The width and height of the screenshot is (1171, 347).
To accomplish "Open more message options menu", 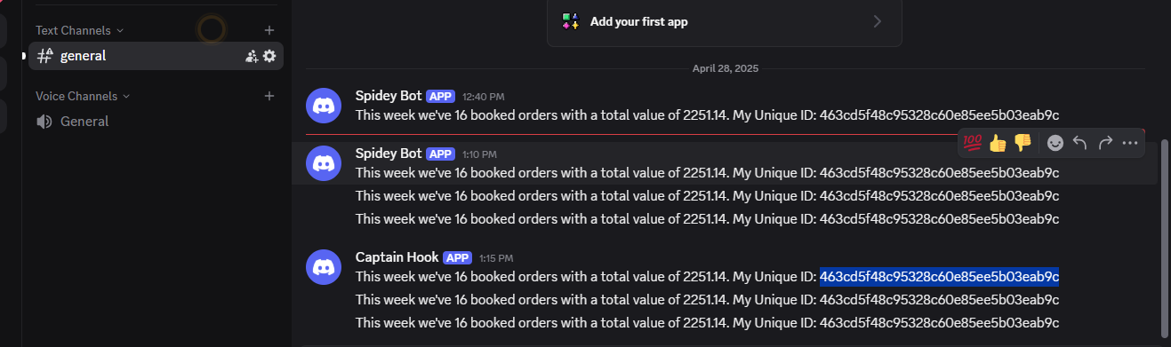I will [x=1130, y=142].
